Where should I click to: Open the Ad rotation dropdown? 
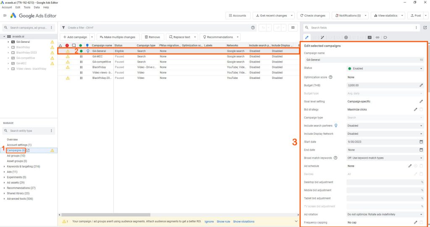385,214
